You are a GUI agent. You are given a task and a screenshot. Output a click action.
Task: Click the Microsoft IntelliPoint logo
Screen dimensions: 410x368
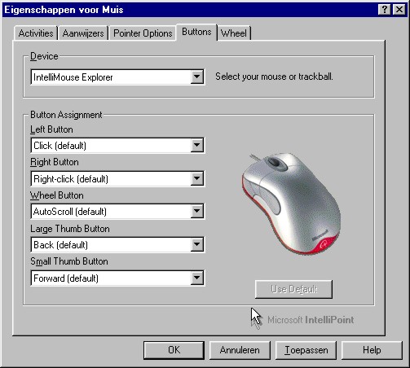click(302, 319)
